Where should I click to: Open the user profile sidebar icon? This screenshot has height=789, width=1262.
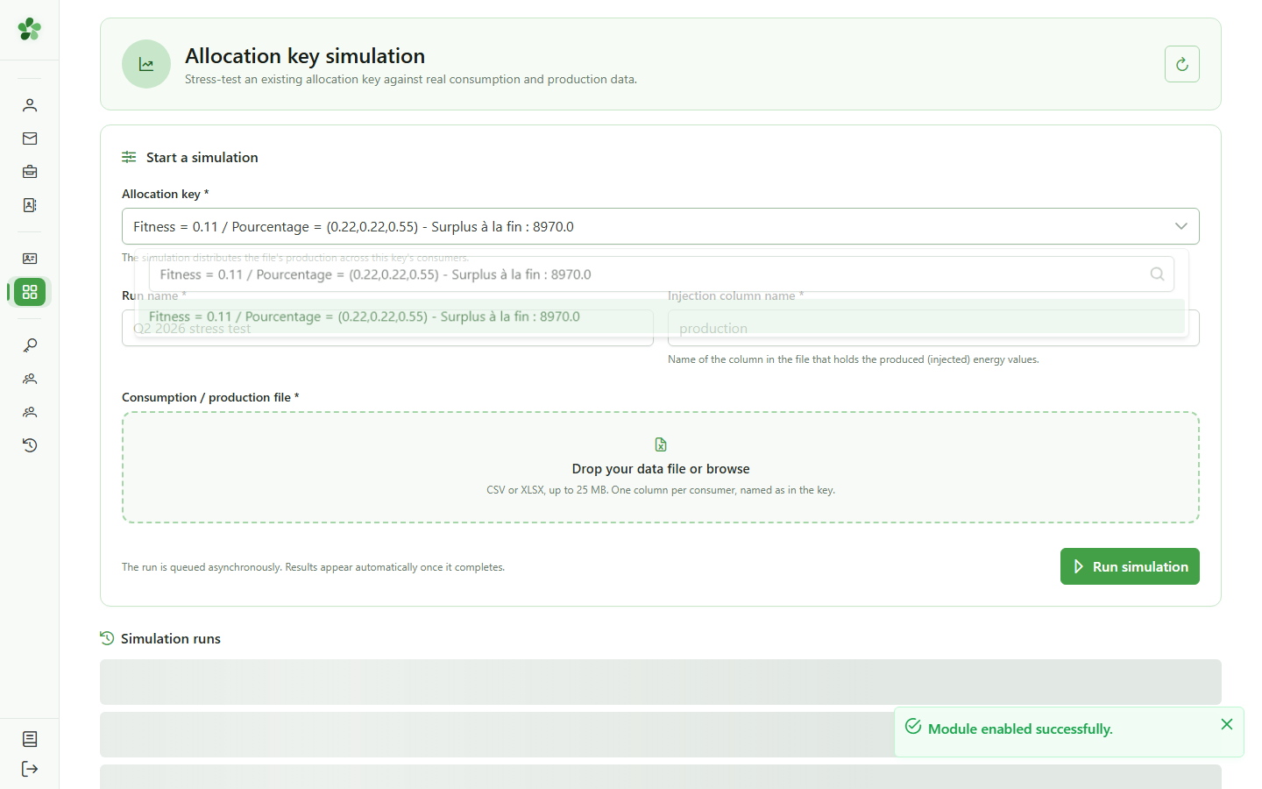coord(30,105)
